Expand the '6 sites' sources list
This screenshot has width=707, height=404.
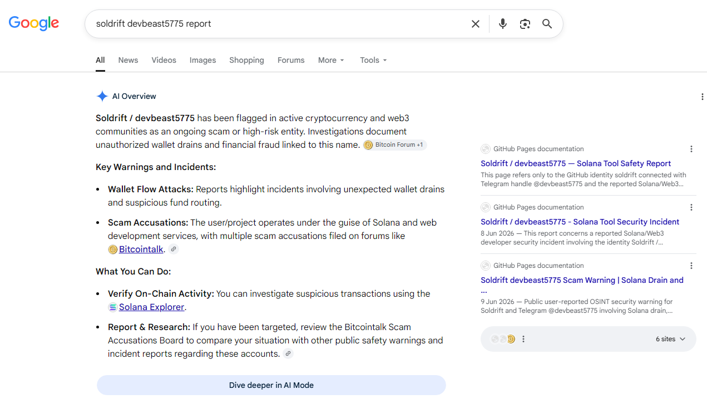tap(671, 339)
